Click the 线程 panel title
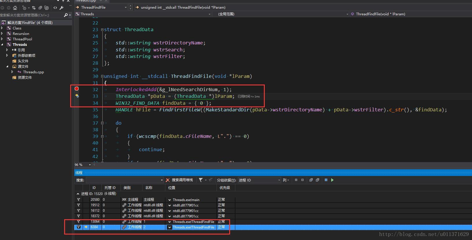 tap(79, 172)
